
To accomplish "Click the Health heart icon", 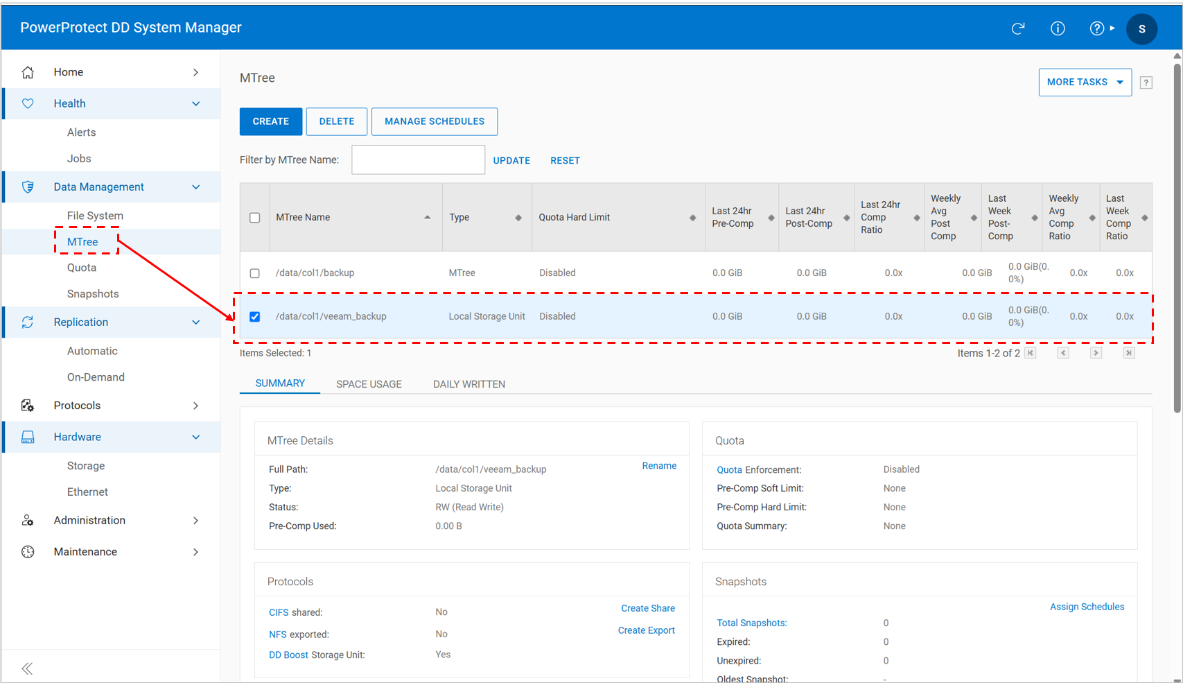I will (28, 103).
